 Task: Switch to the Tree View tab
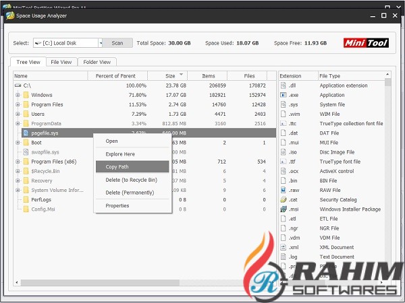[28, 62]
